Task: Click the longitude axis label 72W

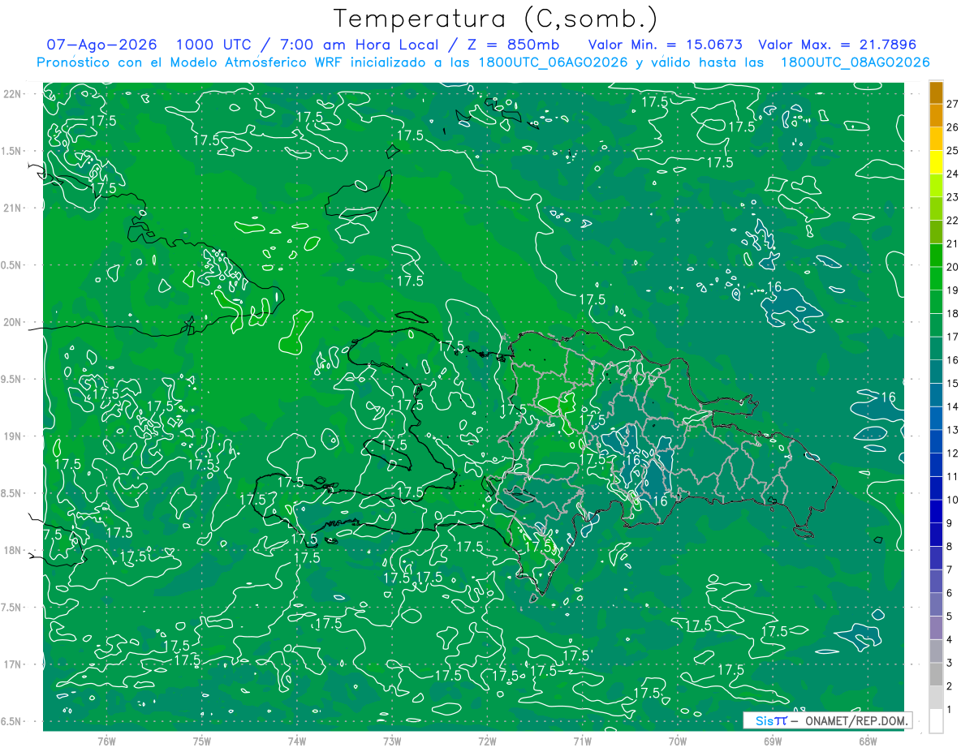Action: [487, 741]
